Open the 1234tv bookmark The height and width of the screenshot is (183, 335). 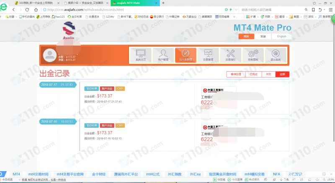tap(108, 17)
